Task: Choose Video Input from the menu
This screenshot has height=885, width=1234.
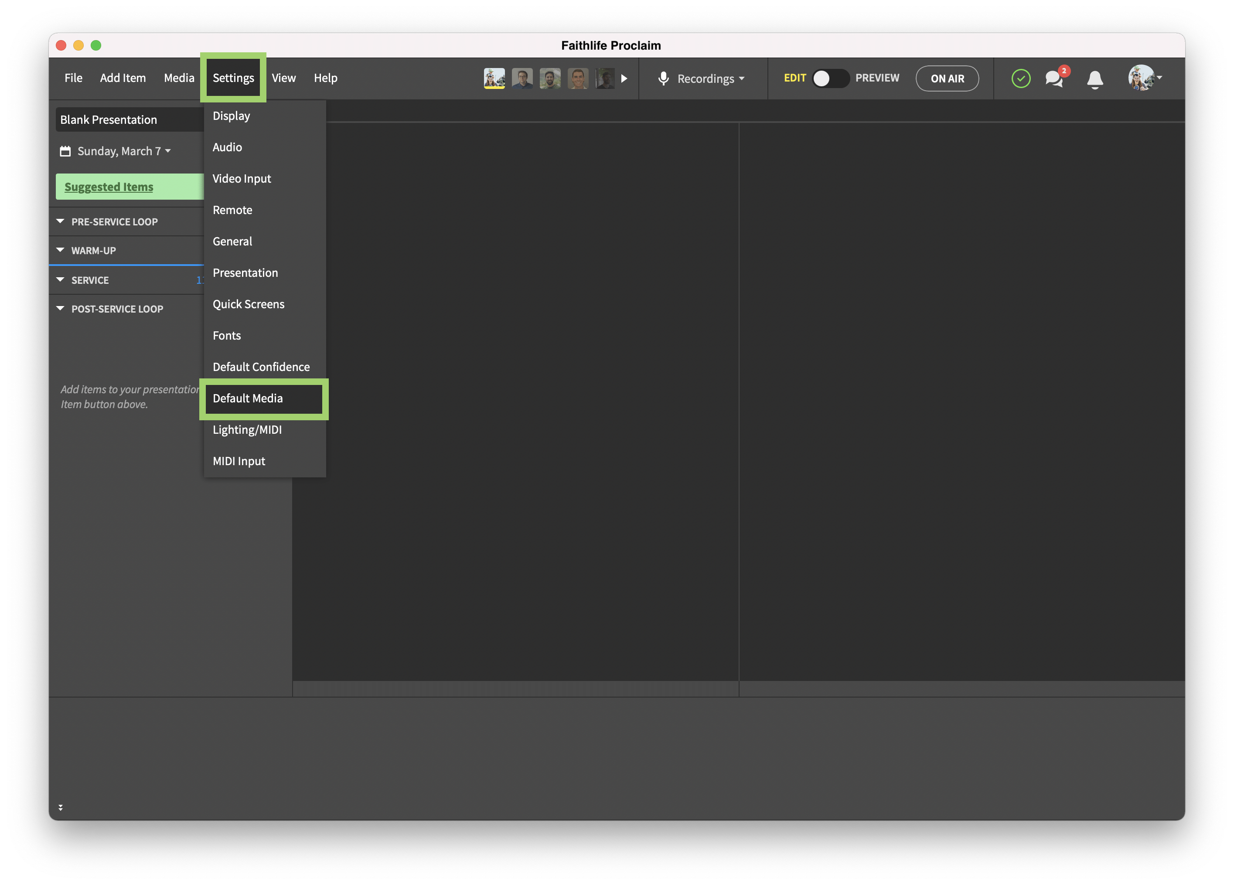Action: coord(265,178)
